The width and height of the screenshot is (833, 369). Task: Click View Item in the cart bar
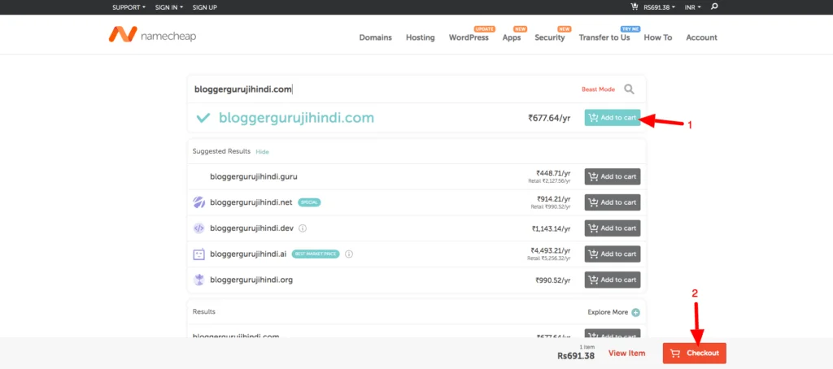click(x=627, y=353)
